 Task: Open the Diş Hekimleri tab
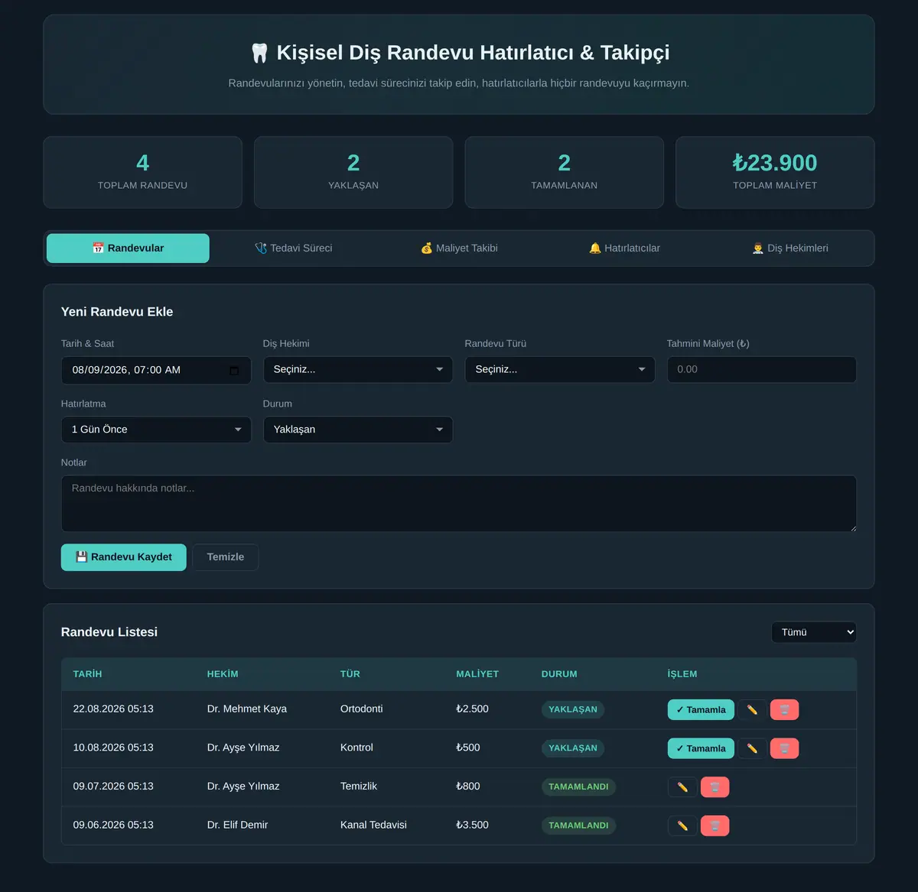pos(790,248)
